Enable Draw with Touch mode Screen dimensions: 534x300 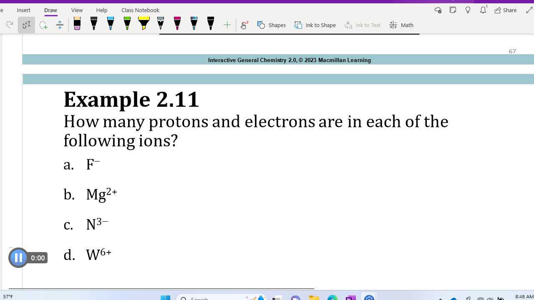[x=244, y=25]
